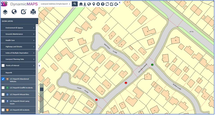Select Environment & Spaces layer group

point(18,28)
